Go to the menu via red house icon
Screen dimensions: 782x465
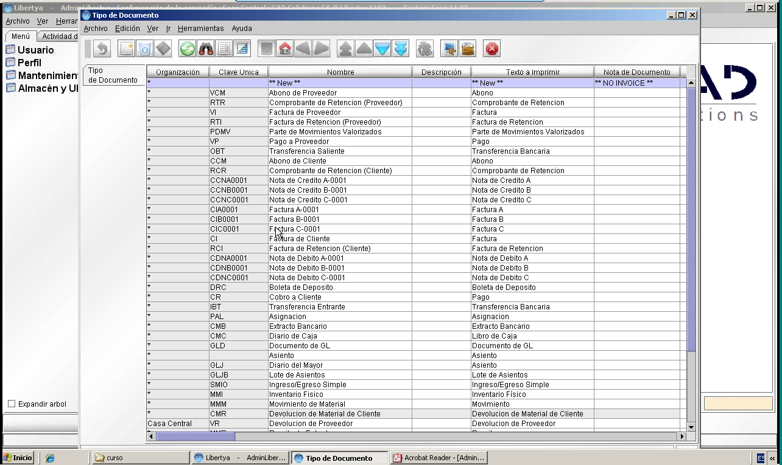click(285, 49)
